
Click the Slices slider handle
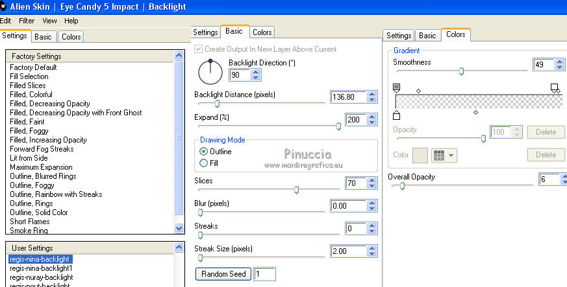(296, 190)
